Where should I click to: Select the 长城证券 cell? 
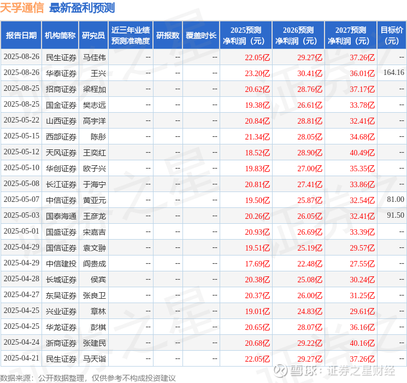[x=61, y=280]
